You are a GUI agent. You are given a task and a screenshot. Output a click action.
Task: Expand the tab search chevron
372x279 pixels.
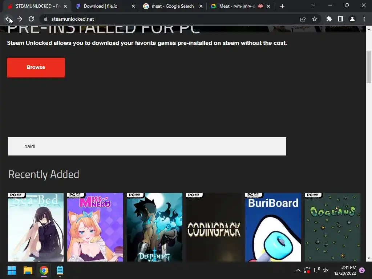click(314, 5)
